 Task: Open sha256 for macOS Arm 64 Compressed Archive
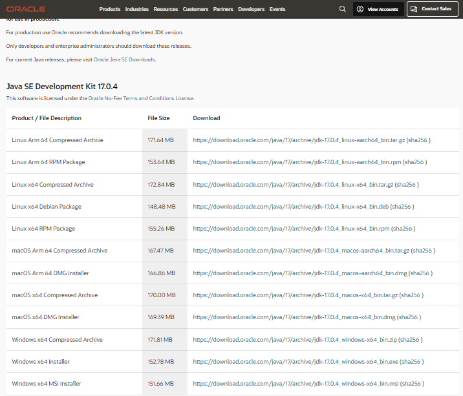click(x=422, y=251)
